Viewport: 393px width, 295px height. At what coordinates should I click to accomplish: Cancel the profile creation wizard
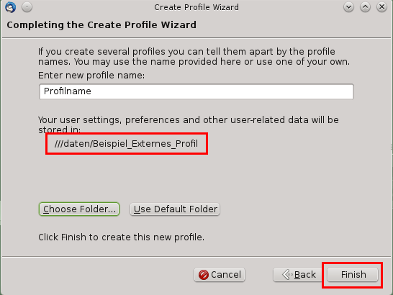tap(220, 275)
